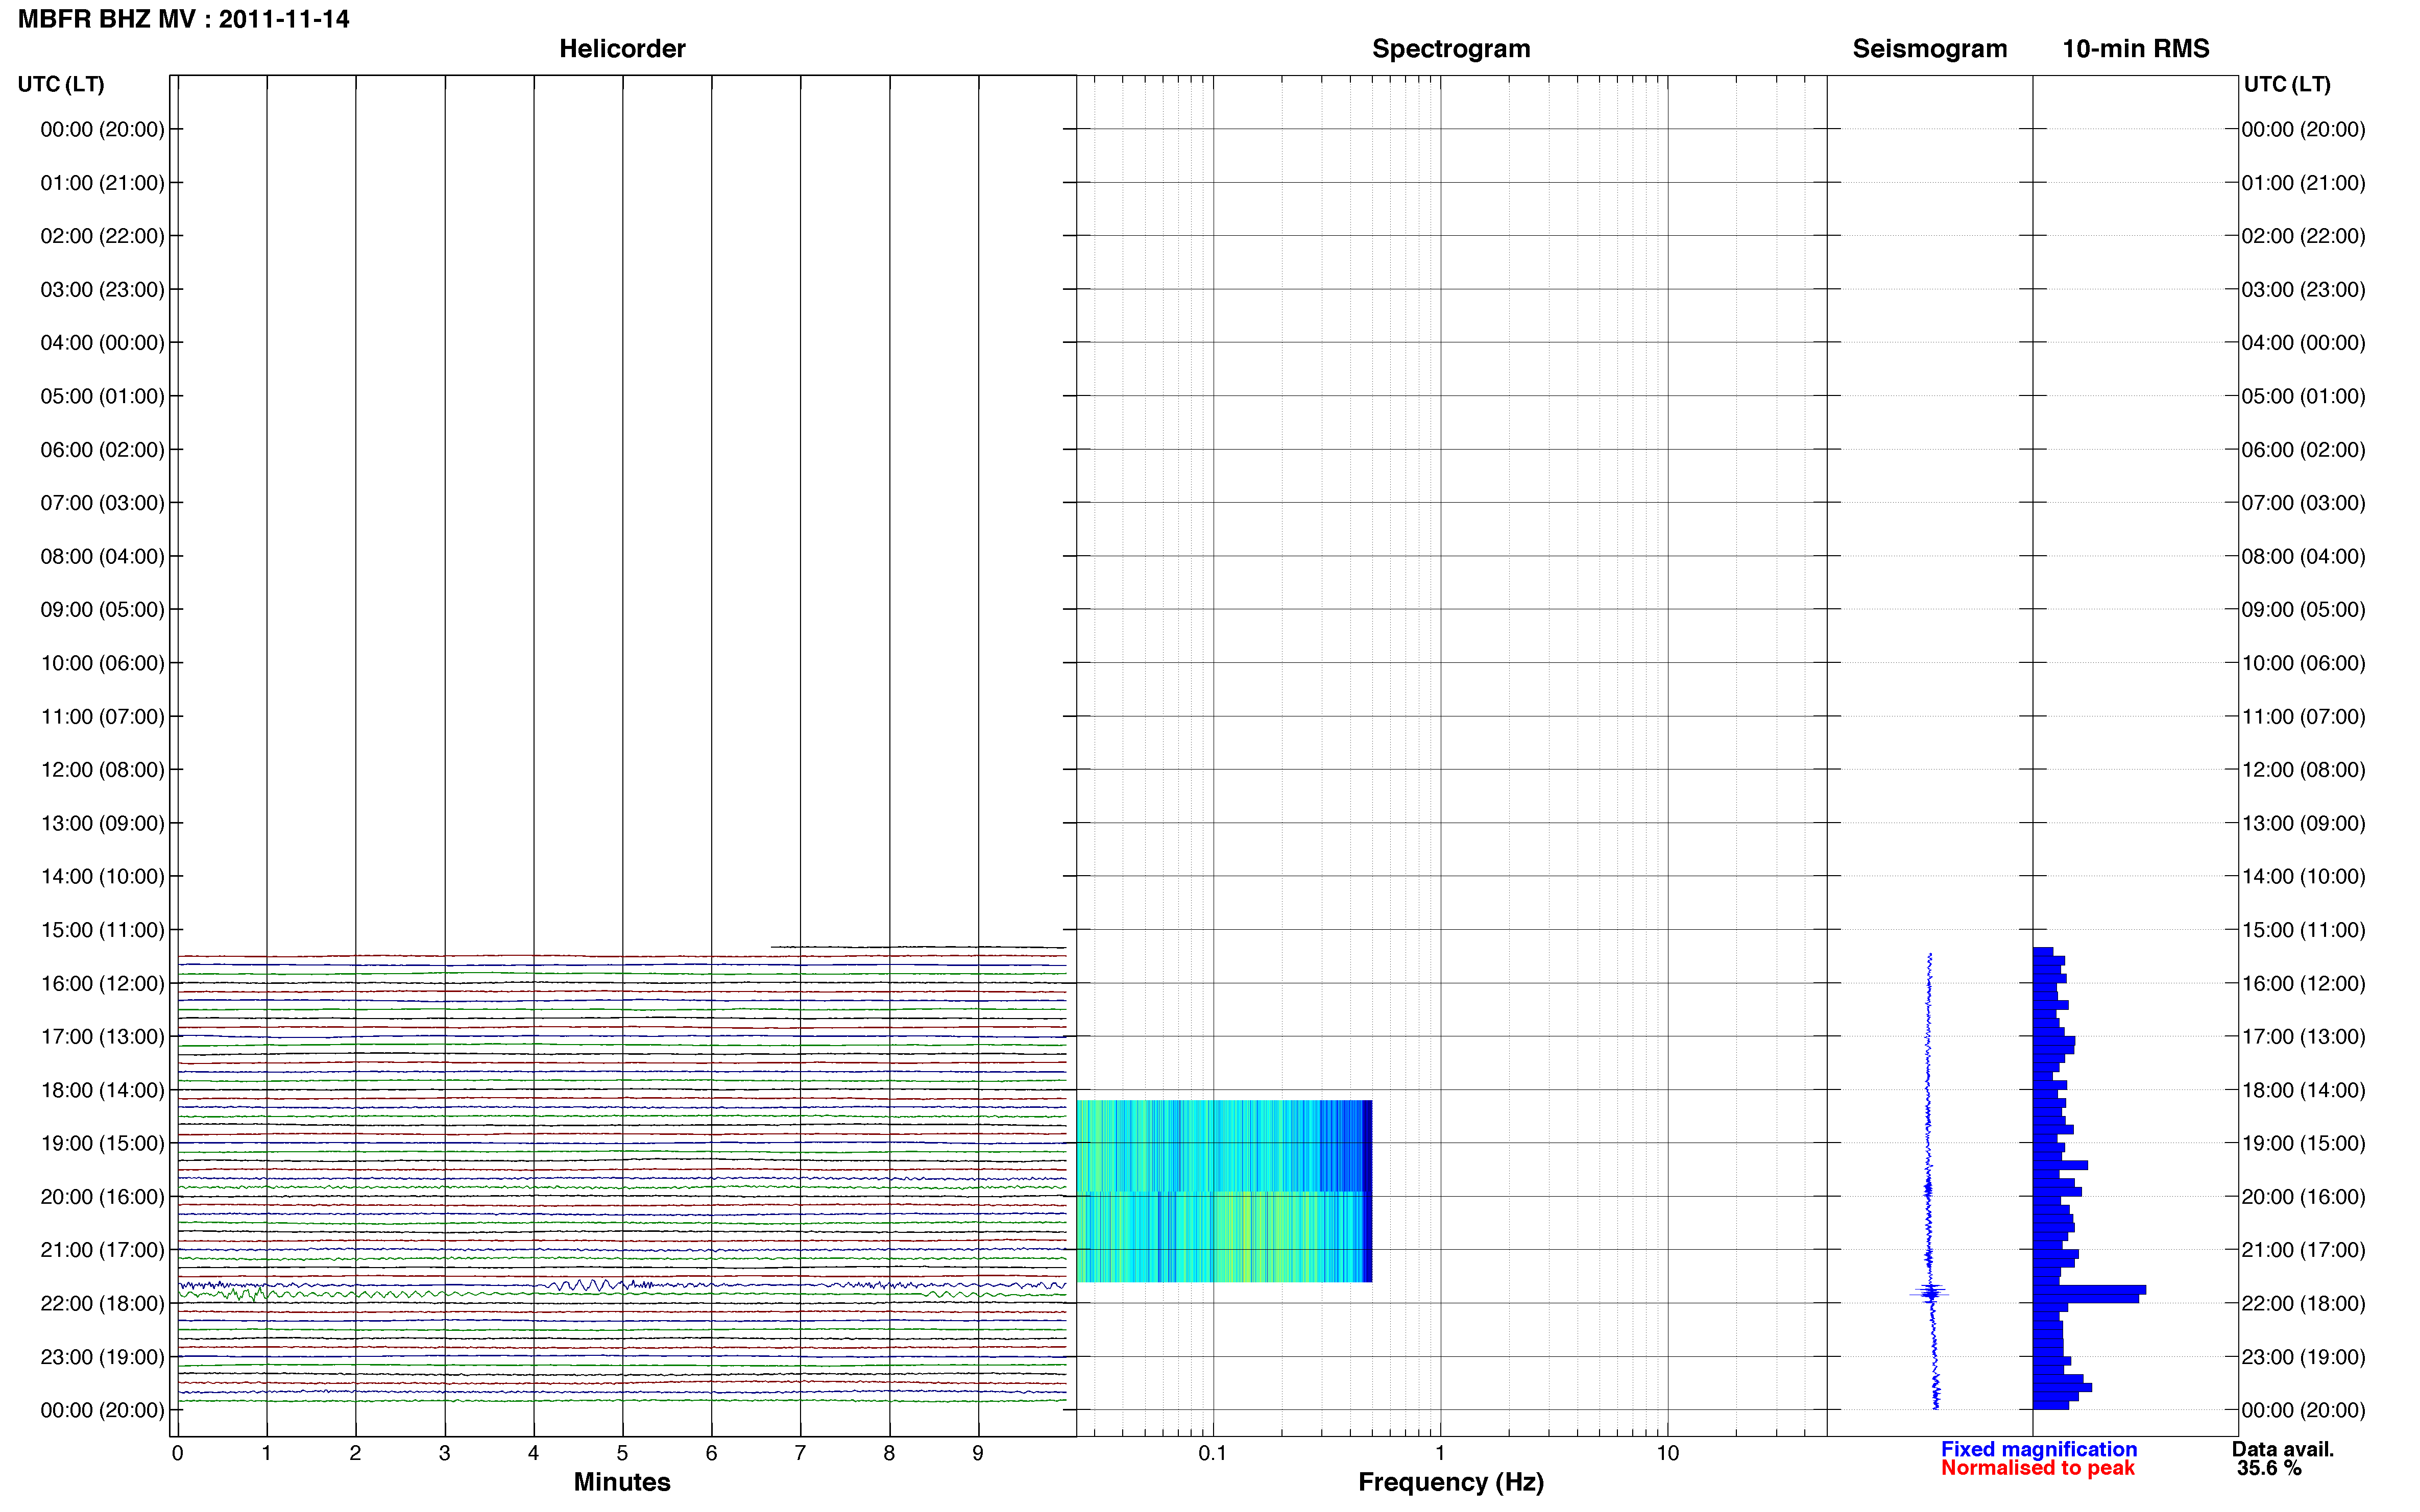Click the 'Fixed magnification' legend text
The height and width of the screenshot is (1512, 2420).
tap(2039, 1449)
